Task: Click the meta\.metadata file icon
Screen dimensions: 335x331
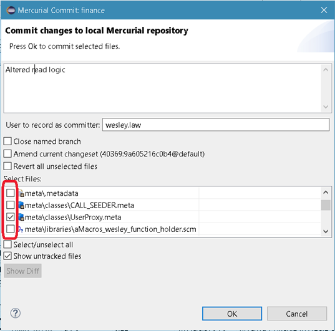Action: click(x=21, y=193)
